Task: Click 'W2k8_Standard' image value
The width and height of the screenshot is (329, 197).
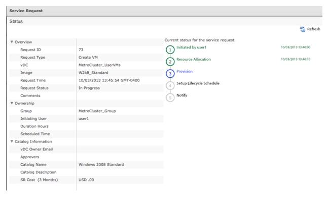Action: (x=93, y=73)
